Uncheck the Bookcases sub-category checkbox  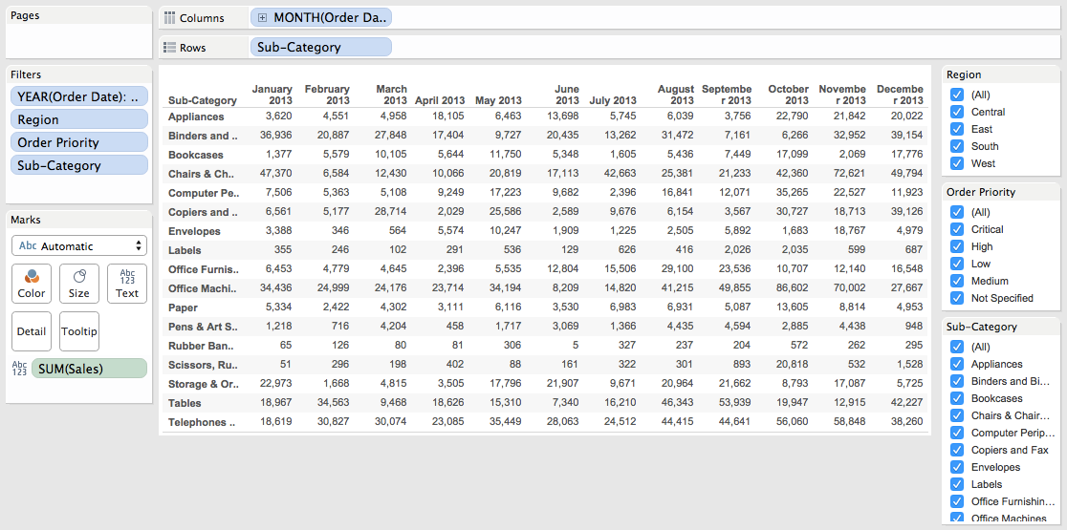coord(957,398)
